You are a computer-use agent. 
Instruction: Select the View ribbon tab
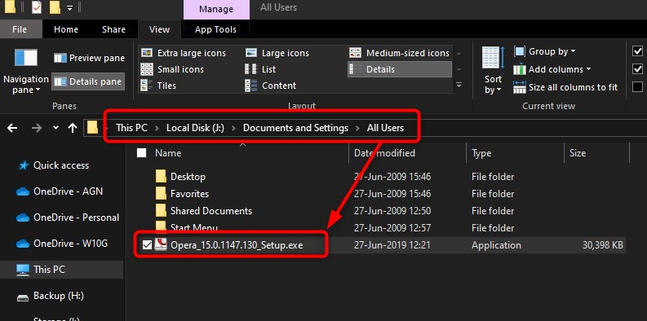[x=159, y=29]
